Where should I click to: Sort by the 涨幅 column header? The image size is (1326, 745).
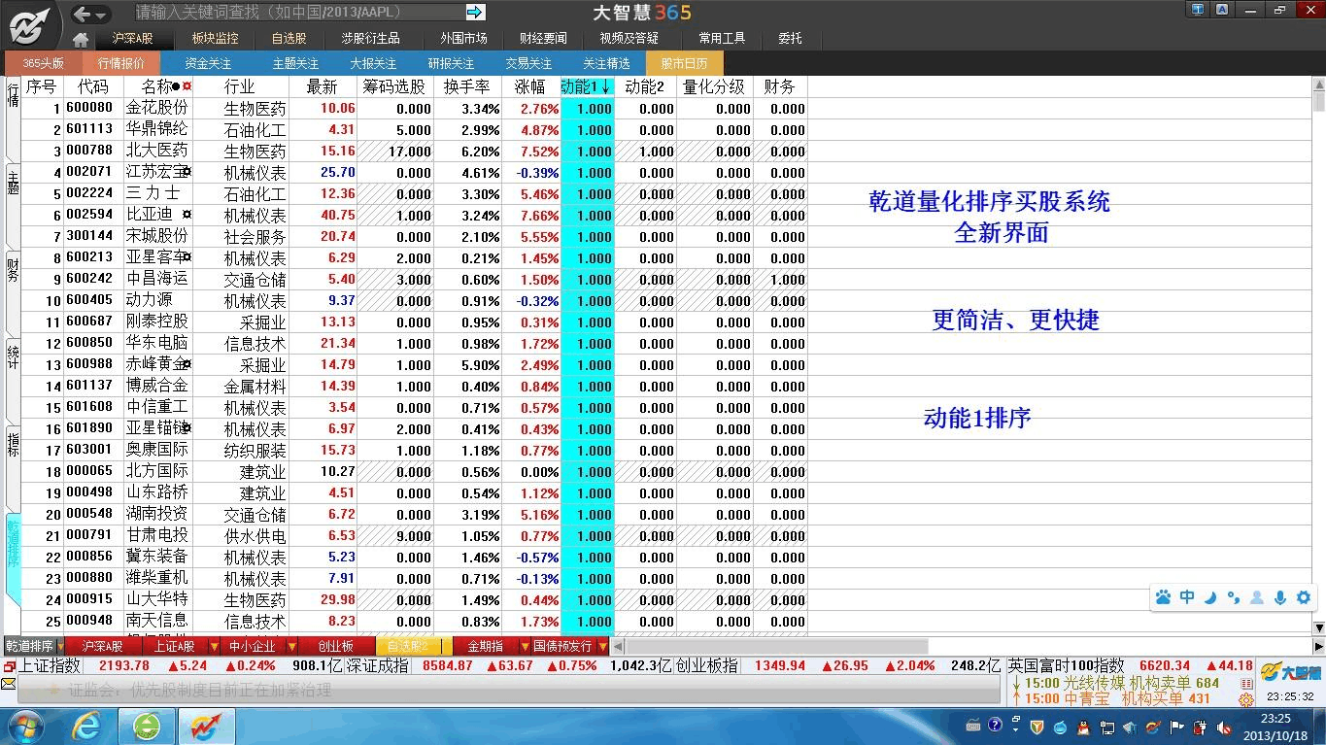pyautogui.click(x=529, y=86)
